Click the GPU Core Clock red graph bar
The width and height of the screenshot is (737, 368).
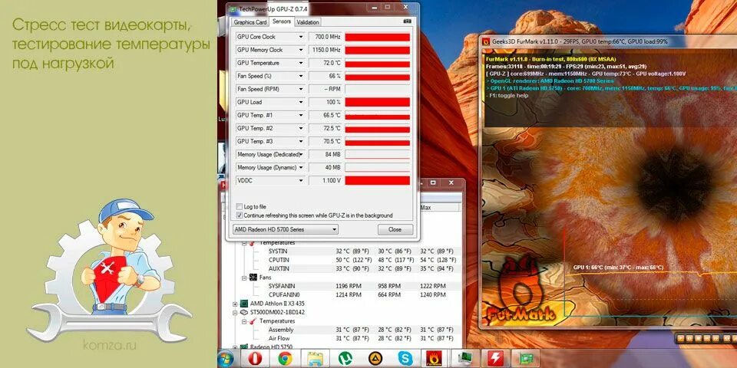click(378, 37)
